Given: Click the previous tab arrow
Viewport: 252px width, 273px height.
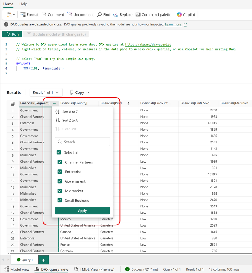Looking at the screenshot, I should [3, 260].
